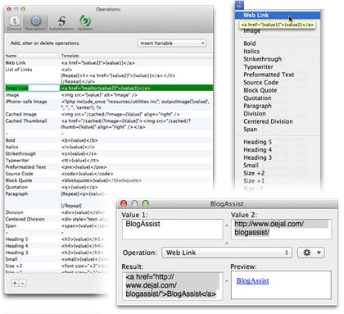The width and height of the screenshot is (344, 314).
Task: Open the Updates preferences pane
Action: coord(85,23)
